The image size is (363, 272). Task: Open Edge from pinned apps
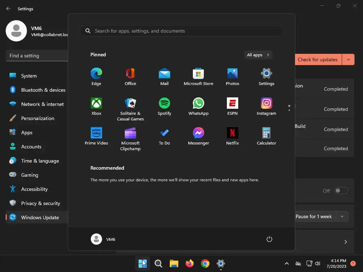click(96, 77)
